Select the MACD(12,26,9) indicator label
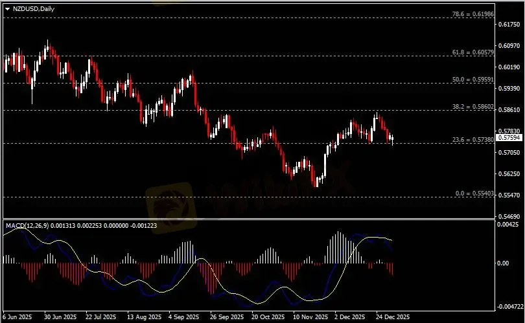 click(27, 226)
